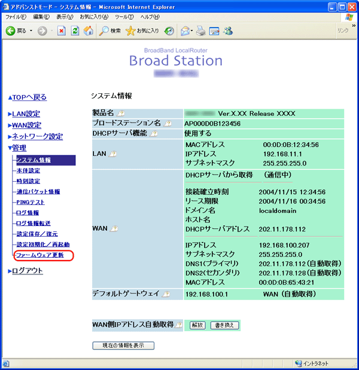Image resolution: width=359 pixels, height=370 pixels.
Task: Open the 設定初期化／再起動 link
Action: click(x=43, y=244)
